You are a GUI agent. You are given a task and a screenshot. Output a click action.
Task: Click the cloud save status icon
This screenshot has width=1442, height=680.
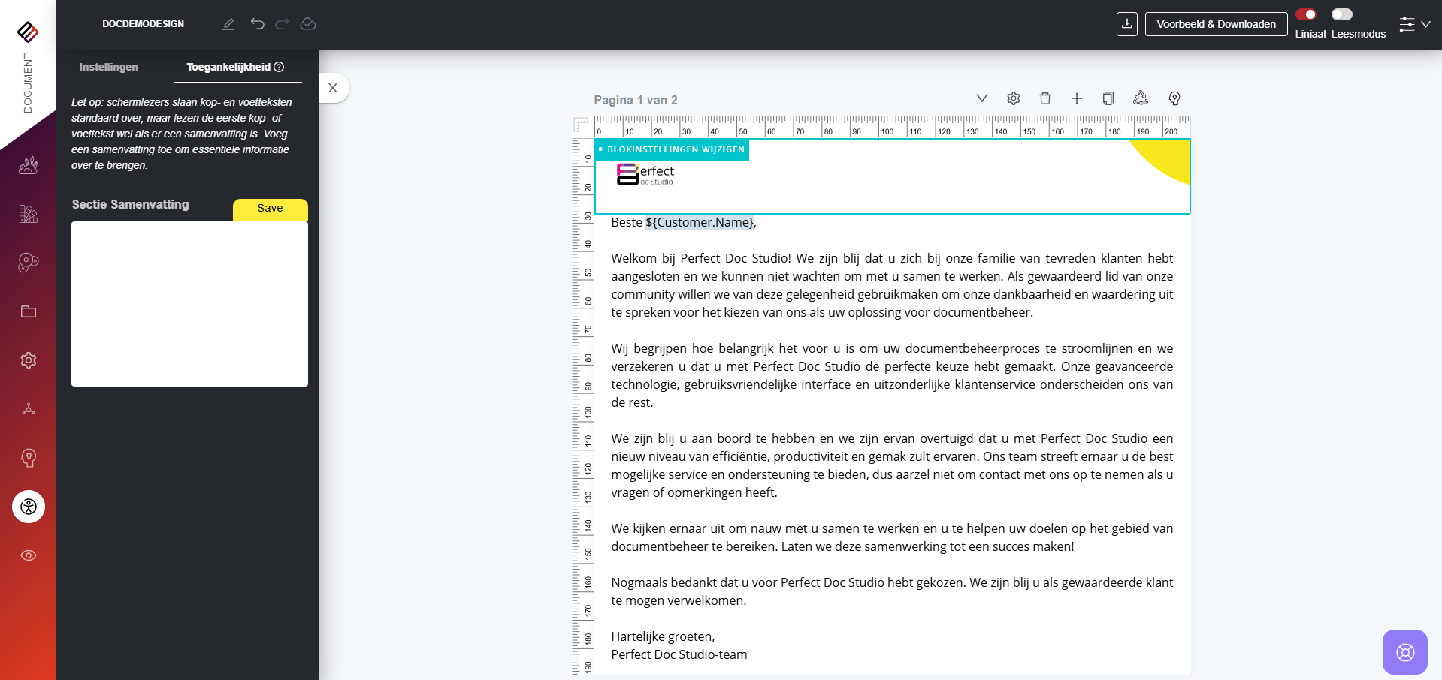[308, 24]
